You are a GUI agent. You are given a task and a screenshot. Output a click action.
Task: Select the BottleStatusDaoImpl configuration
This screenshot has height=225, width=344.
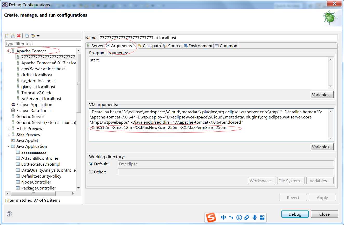[x=38, y=164]
